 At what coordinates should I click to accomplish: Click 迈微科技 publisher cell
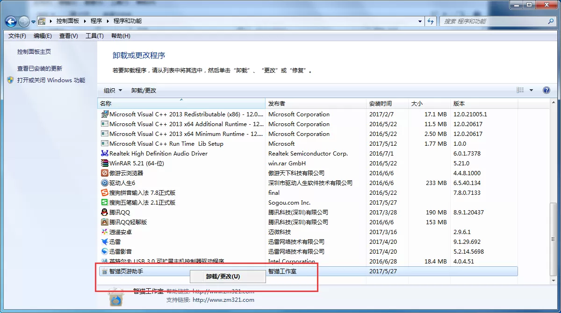coord(280,232)
